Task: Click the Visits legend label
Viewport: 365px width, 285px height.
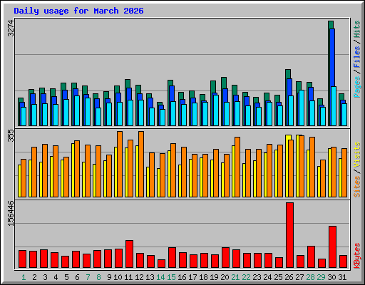Action: (x=357, y=155)
